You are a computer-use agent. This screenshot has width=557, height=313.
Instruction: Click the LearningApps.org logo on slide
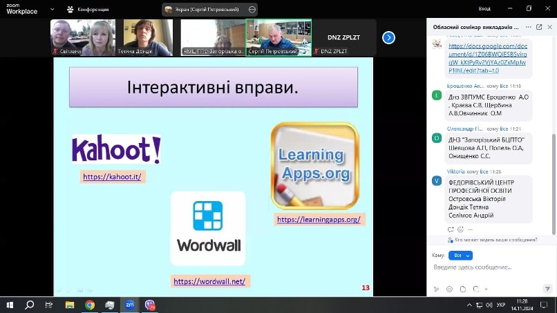pyautogui.click(x=314, y=166)
